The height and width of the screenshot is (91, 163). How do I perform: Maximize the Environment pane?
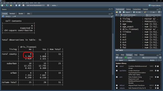160,9
